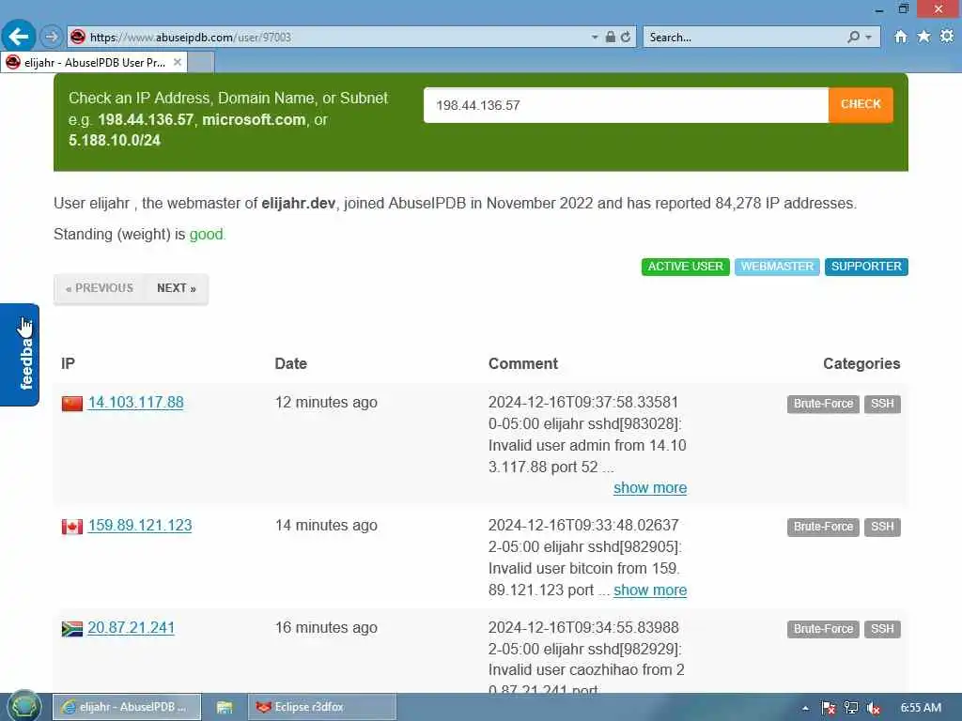Click the Categories column header
Screen dimensions: 962x721
coord(861,363)
